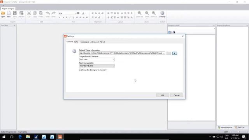This screenshot has width=249, height=140.
Task: Switch to the Advanced tab in Settings
Action: click(95, 42)
